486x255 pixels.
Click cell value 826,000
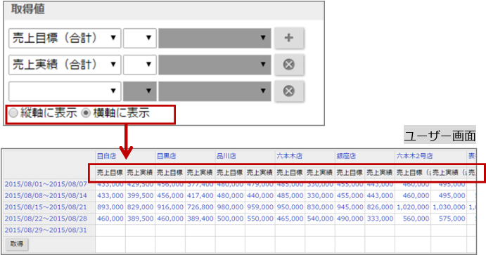pyautogui.click(x=380, y=207)
